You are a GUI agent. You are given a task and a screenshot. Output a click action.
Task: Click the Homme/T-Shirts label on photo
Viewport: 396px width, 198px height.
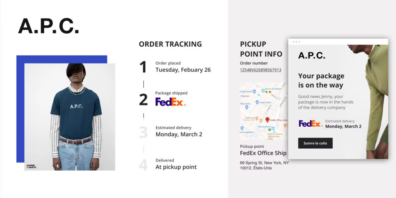tap(31, 166)
